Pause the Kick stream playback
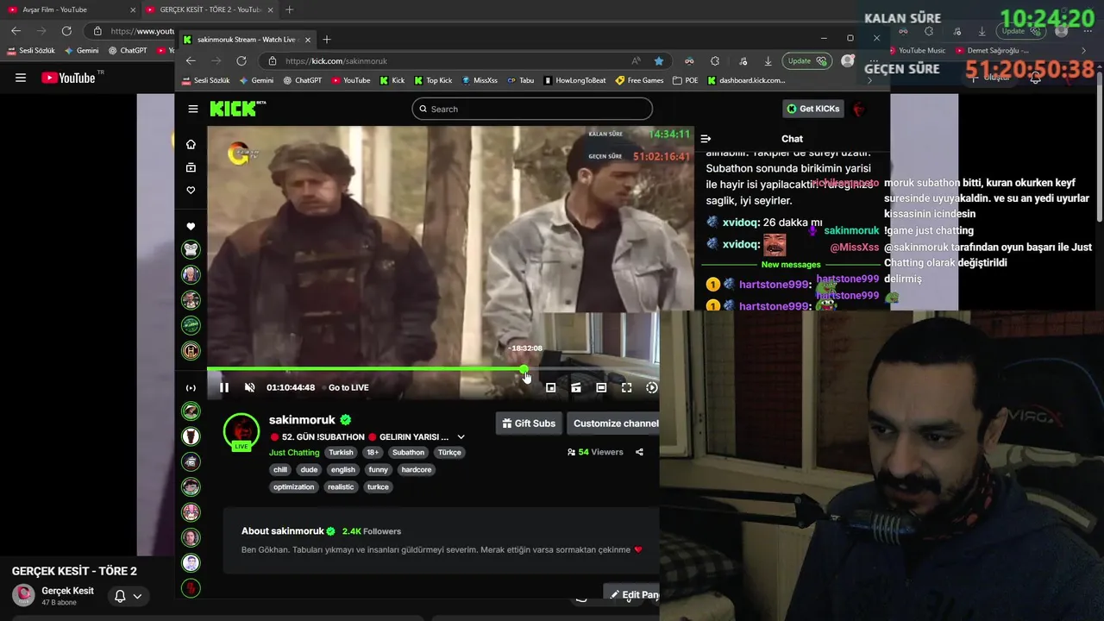Screen dimensions: 1104x621 224,387
